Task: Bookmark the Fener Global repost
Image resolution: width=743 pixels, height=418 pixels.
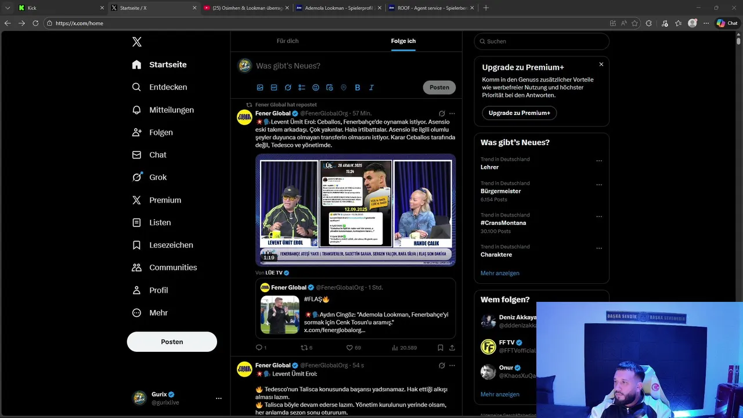Action: (441, 348)
